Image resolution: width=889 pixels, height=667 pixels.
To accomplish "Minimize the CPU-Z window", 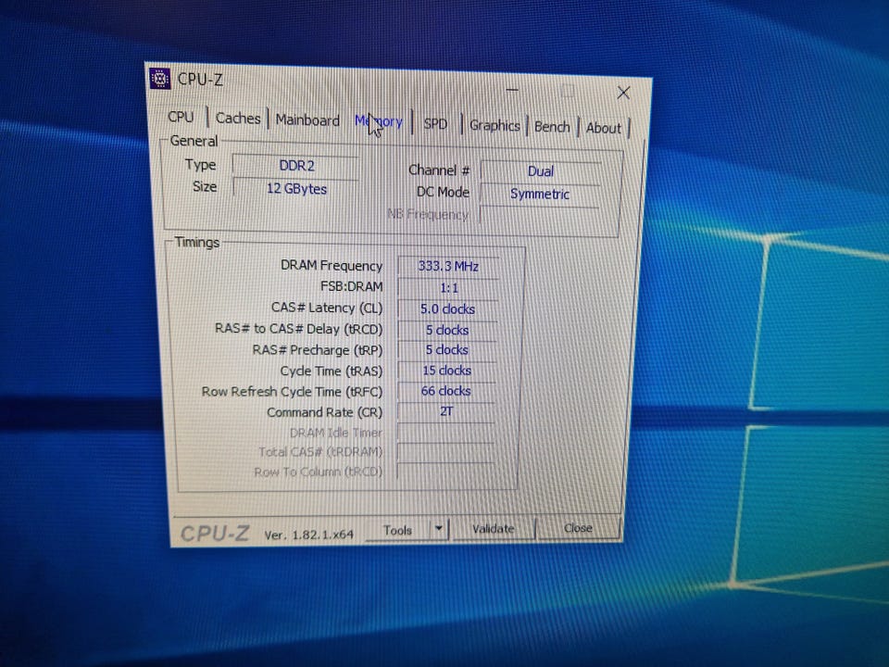I will (x=512, y=90).
